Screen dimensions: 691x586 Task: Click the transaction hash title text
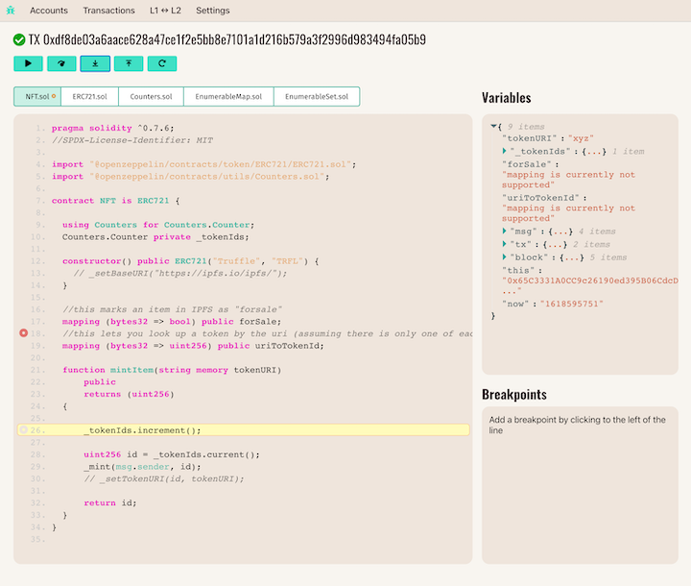tap(227, 40)
